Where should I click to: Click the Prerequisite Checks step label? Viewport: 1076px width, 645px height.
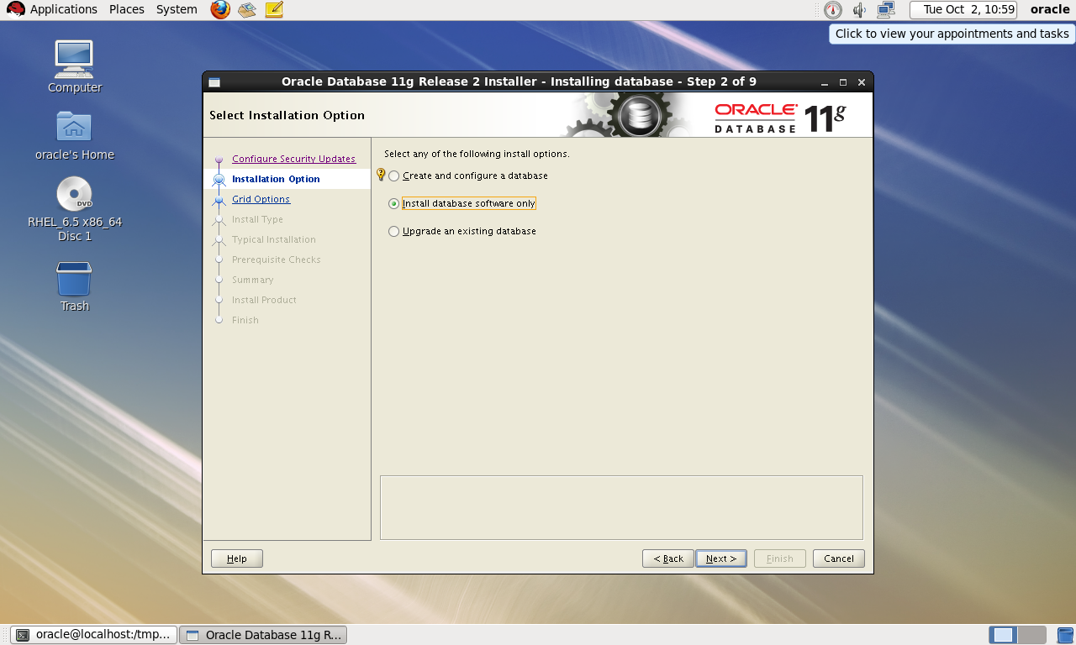coord(277,260)
